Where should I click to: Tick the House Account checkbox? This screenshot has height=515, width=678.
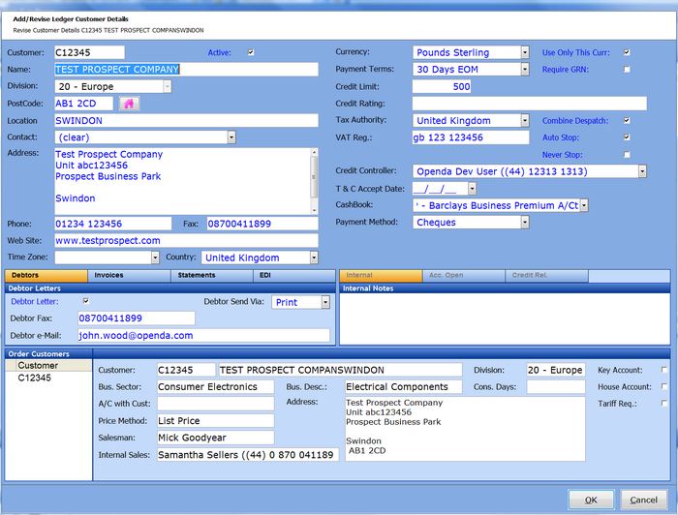[664, 386]
